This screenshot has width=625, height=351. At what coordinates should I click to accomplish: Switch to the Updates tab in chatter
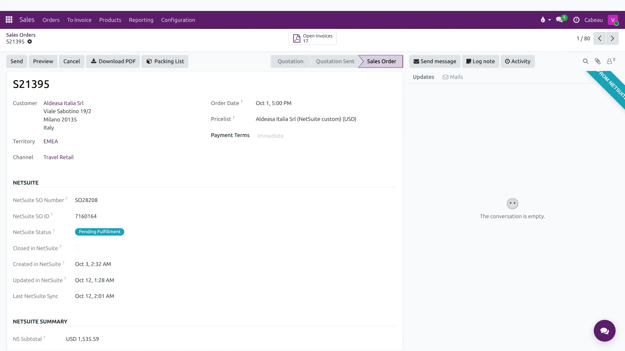click(x=423, y=77)
